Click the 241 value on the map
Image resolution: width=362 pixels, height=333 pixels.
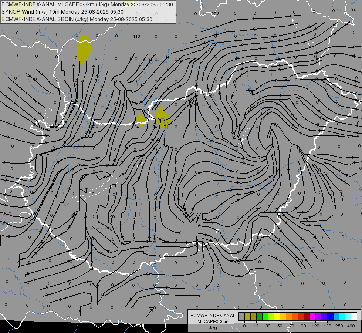coord(156,127)
